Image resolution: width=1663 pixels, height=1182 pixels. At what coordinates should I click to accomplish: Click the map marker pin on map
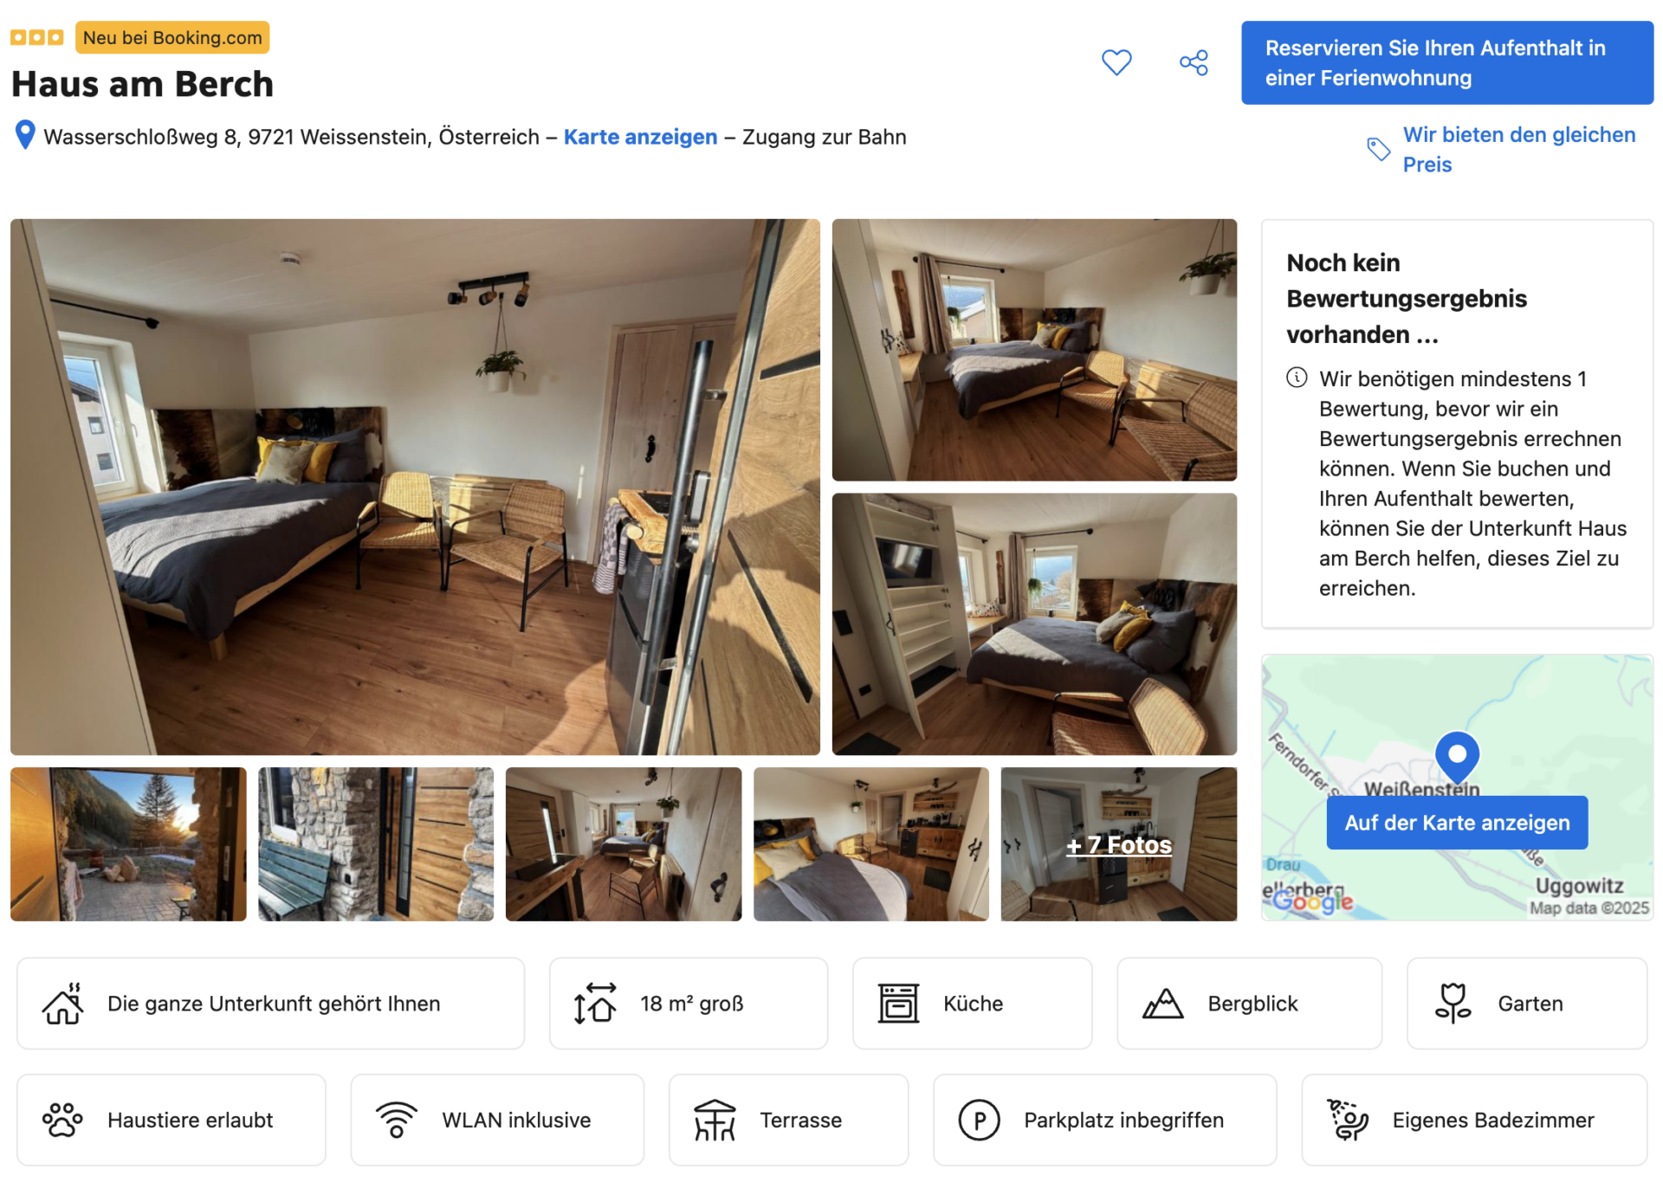pyautogui.click(x=1457, y=758)
